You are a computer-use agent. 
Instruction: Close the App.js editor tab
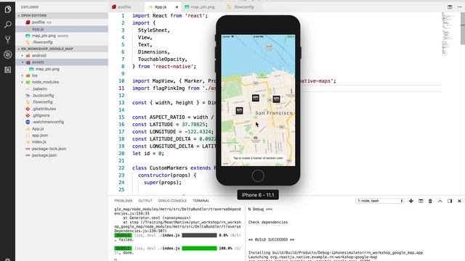tap(177, 7)
